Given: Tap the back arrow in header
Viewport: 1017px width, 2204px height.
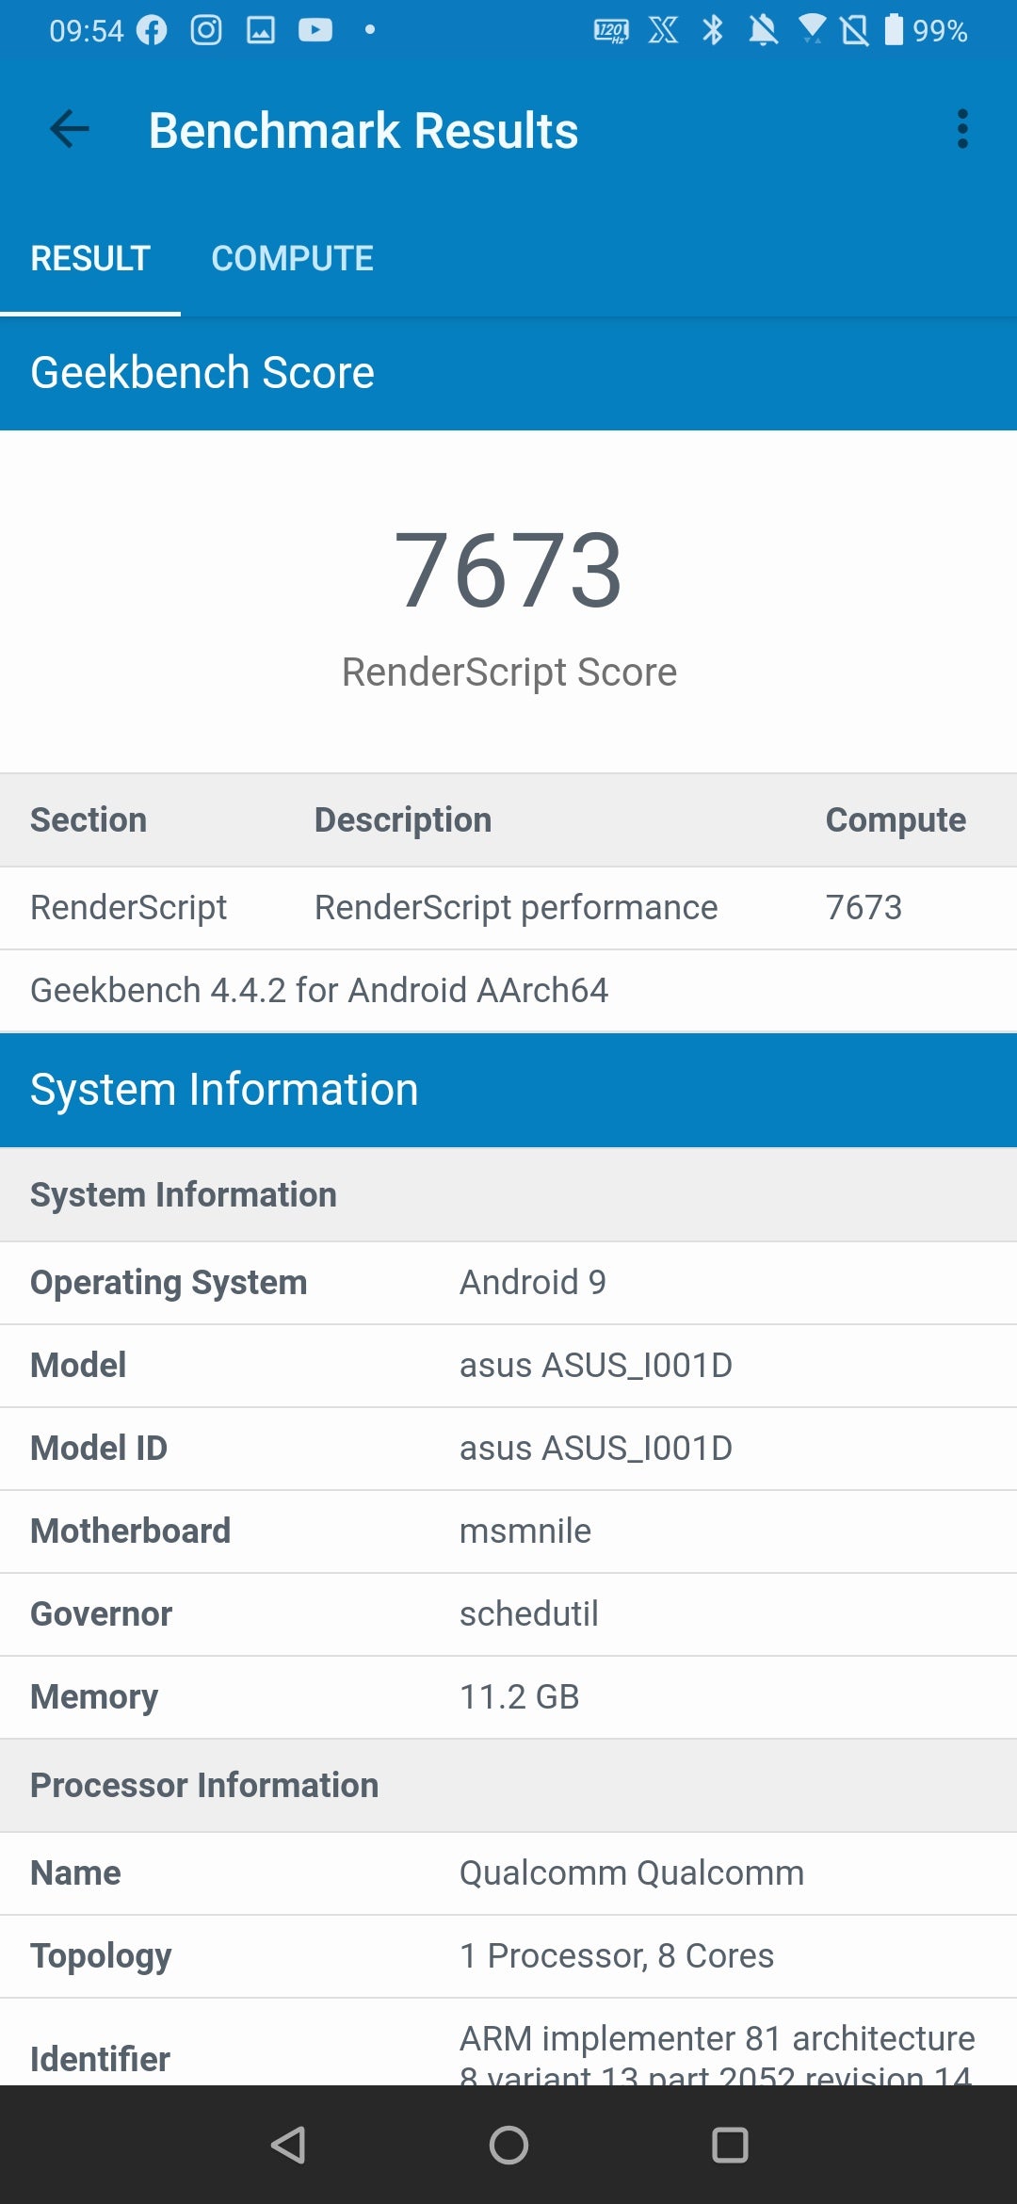Looking at the screenshot, I should [70, 129].
